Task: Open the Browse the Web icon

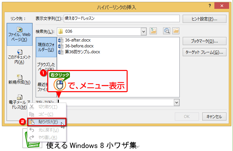Action: [x=167, y=31]
